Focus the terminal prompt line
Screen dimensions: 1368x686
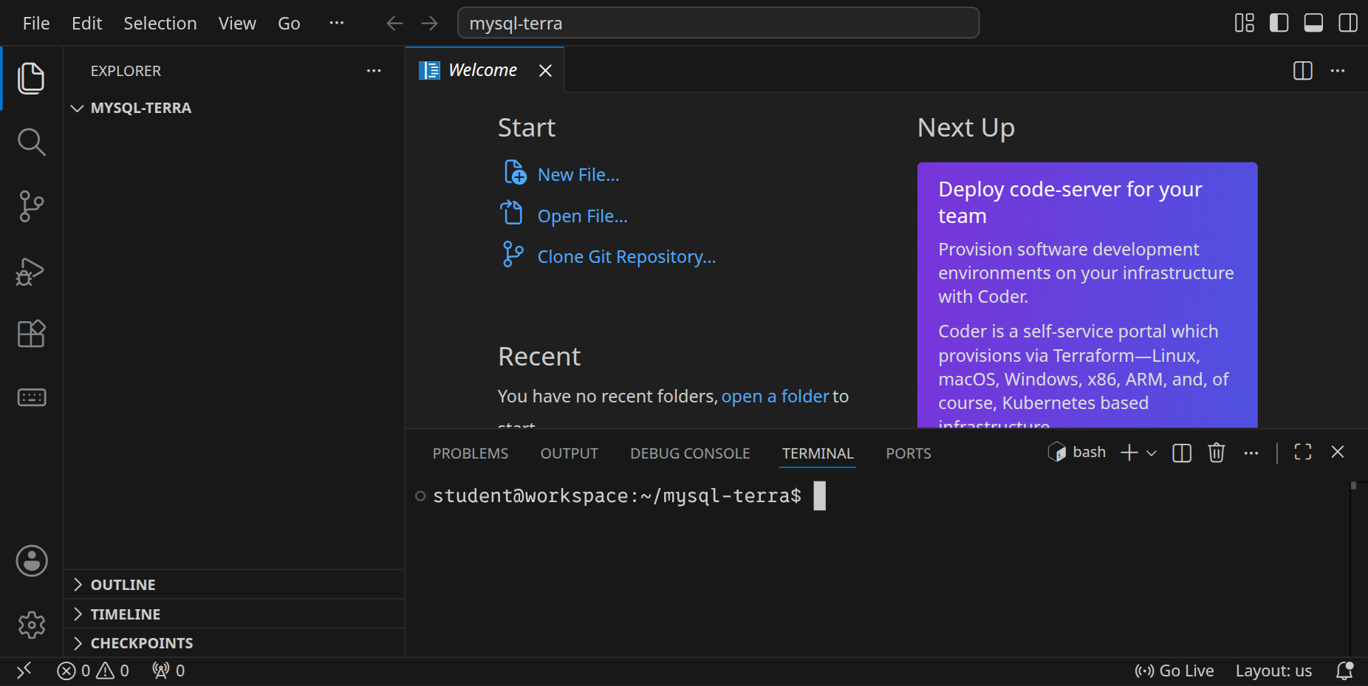(x=628, y=495)
